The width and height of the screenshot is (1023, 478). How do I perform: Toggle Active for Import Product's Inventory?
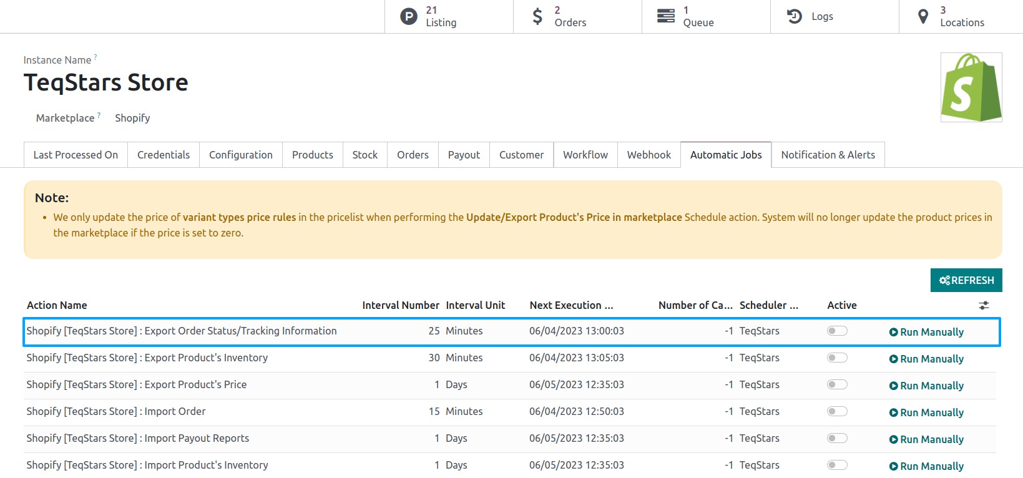click(837, 465)
